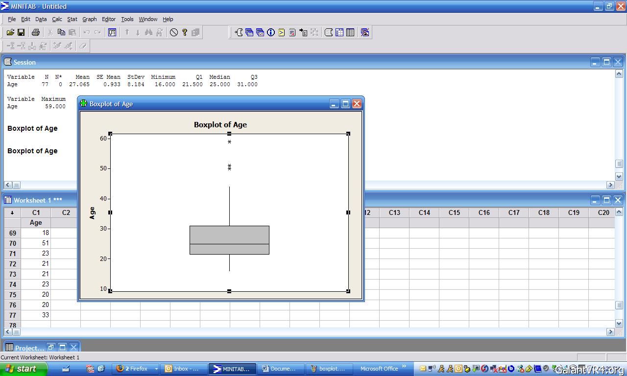627x376 pixels.
Task: Click the blue Show Info icon
Action: point(271,32)
